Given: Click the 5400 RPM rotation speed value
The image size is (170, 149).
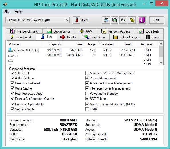Looking at the screenshot, I should (149, 139).
